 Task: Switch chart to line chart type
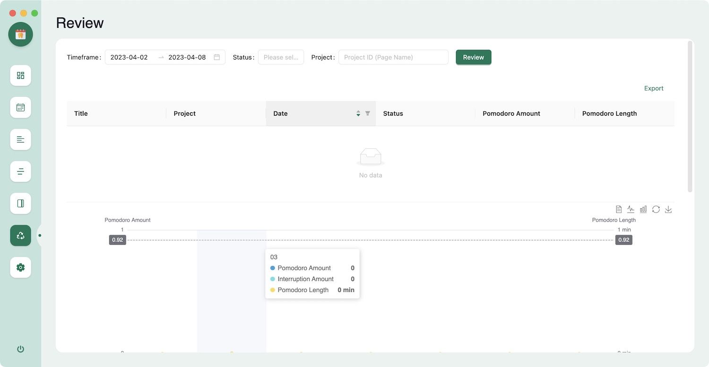click(x=631, y=209)
